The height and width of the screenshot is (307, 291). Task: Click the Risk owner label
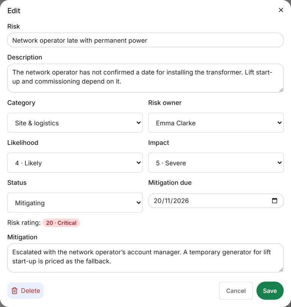tap(165, 103)
